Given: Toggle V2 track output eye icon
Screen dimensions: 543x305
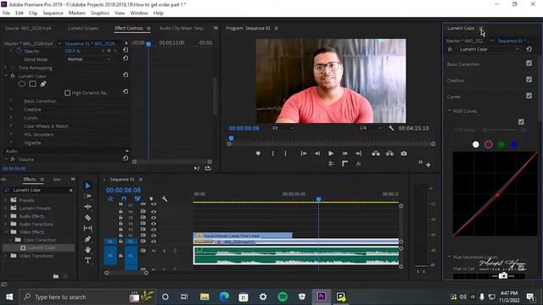Looking at the screenshot, I should click(153, 236).
